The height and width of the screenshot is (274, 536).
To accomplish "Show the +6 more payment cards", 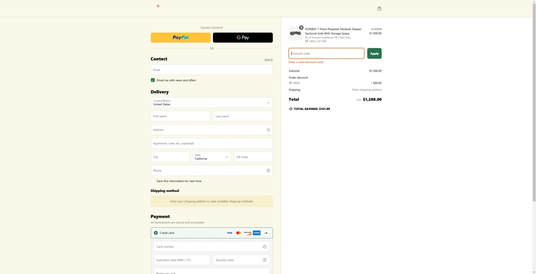I will click(266, 233).
